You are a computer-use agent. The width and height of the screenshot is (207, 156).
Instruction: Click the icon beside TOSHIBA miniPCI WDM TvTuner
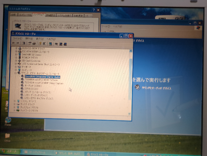[x=22, y=79]
